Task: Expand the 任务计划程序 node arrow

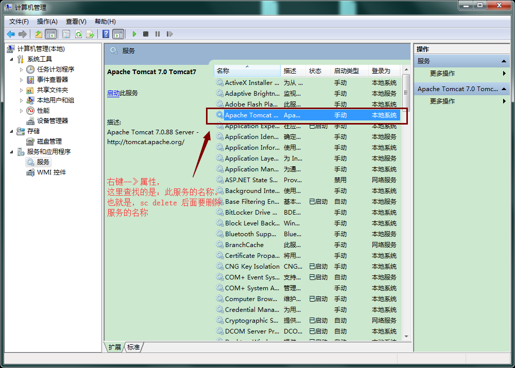Action: [x=21, y=69]
